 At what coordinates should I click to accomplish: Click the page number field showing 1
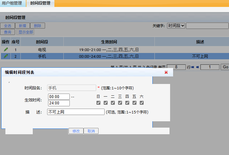pyautogui.click(x=210, y=67)
